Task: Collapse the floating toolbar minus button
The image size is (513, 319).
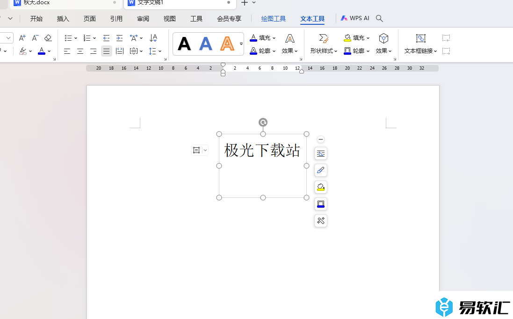Action: [321, 139]
